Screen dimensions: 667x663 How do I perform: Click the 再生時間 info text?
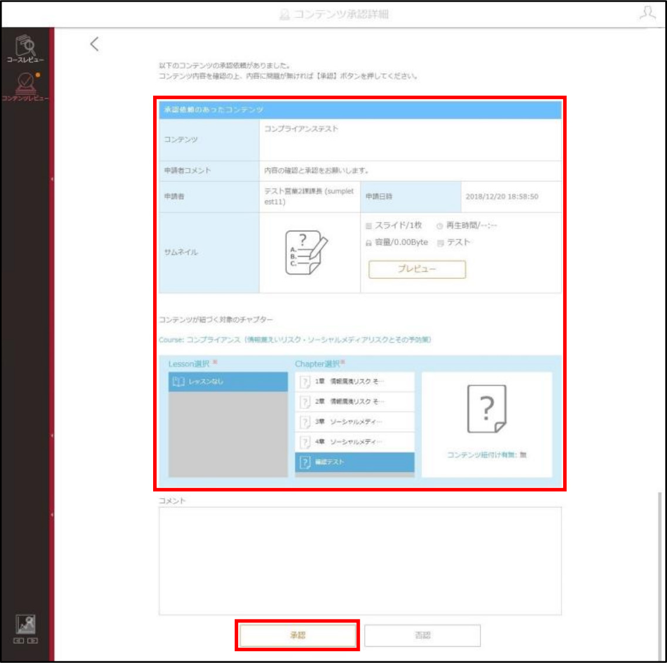tap(466, 226)
